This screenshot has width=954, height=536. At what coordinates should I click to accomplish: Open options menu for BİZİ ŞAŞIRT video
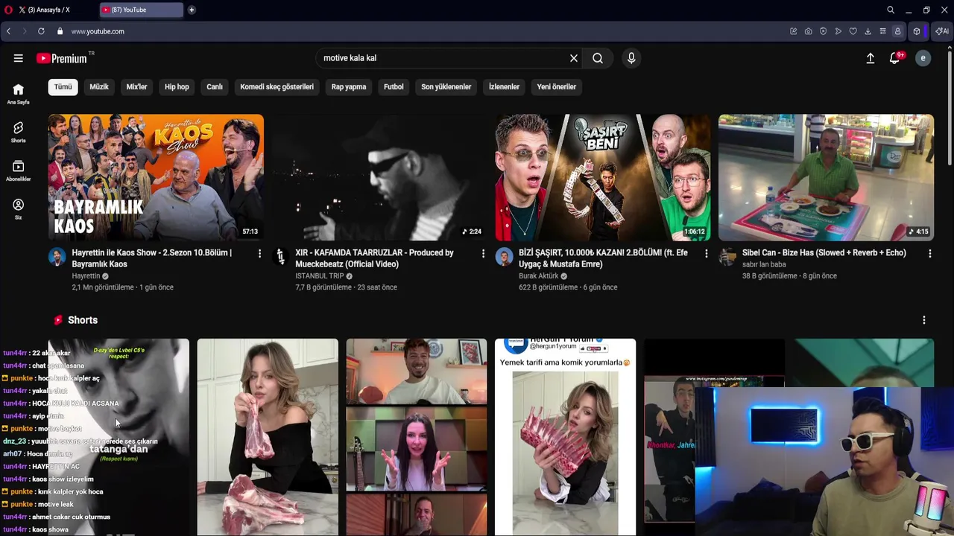pos(707,254)
